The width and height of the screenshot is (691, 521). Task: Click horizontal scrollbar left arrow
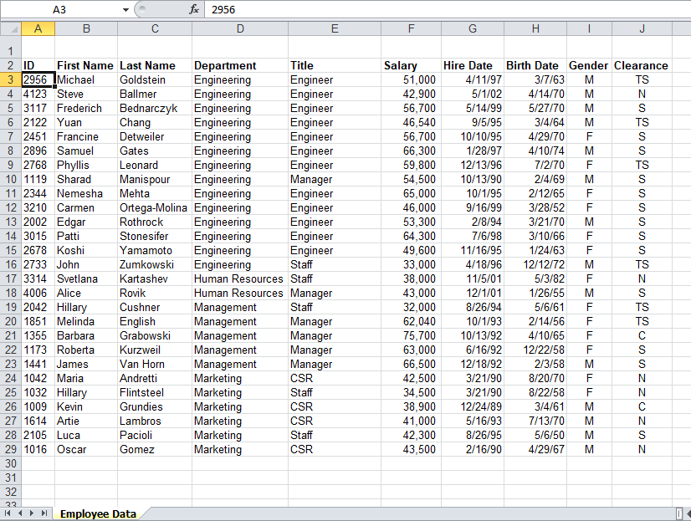pyautogui.click(x=688, y=513)
